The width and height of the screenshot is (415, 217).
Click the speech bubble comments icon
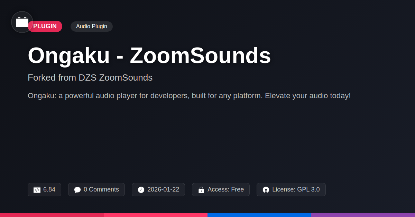click(77, 190)
